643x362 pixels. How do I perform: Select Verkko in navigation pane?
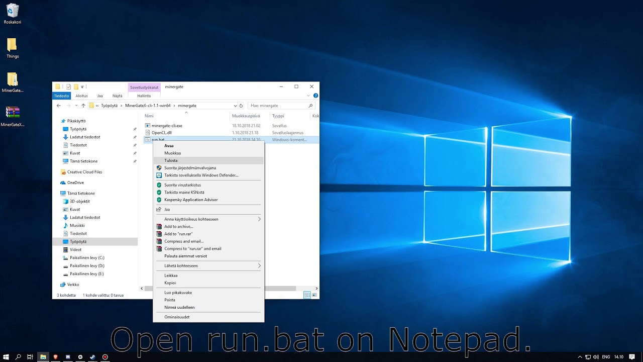tap(73, 285)
